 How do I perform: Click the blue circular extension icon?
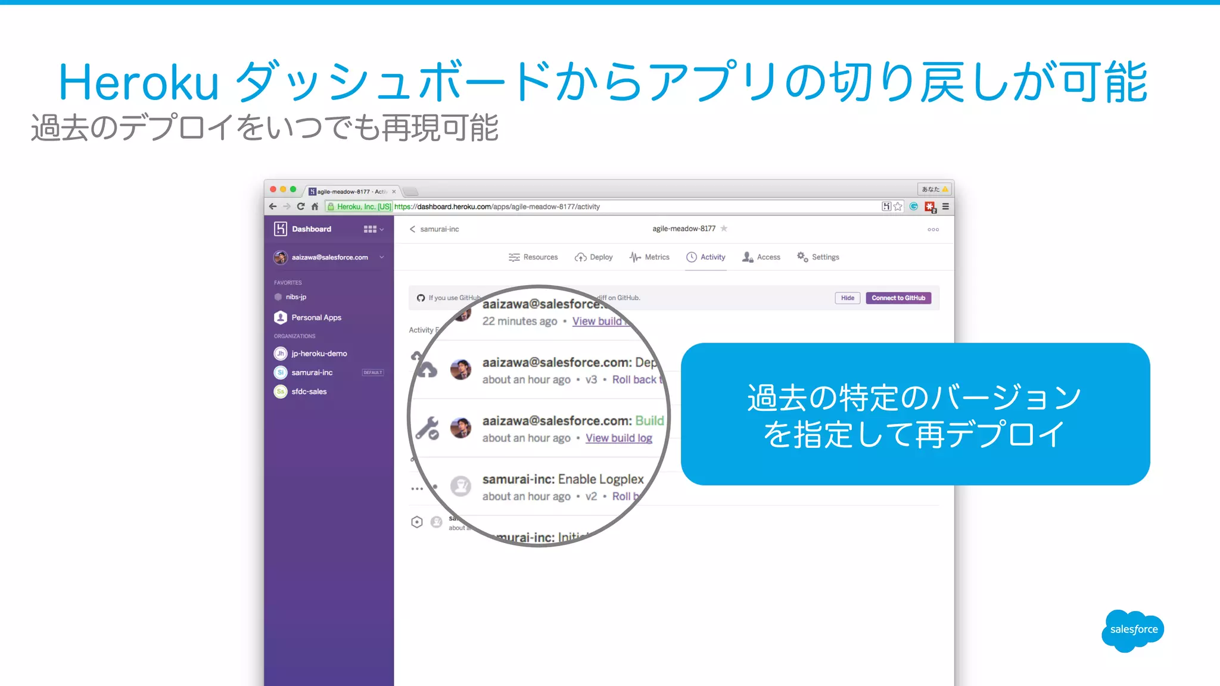pos(914,207)
